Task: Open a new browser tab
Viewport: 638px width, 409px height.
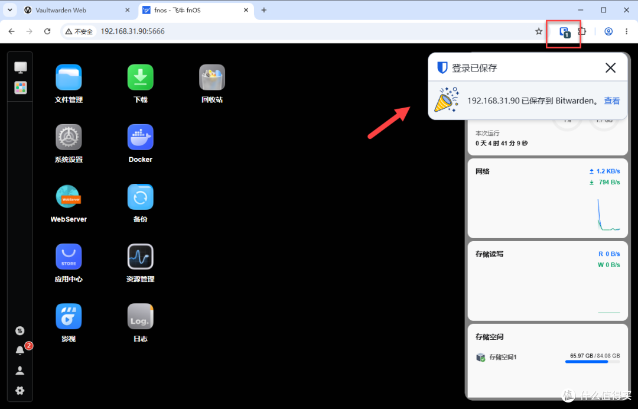Action: 263,10
